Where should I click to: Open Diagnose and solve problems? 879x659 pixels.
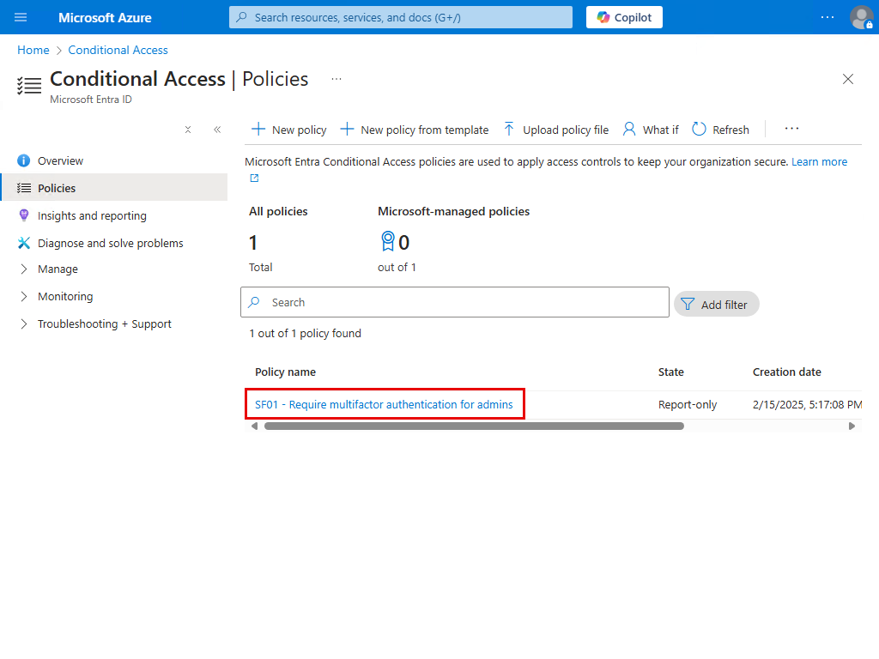[110, 243]
